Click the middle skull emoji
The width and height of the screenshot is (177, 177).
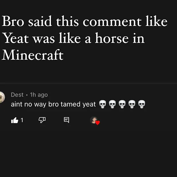[122, 104]
